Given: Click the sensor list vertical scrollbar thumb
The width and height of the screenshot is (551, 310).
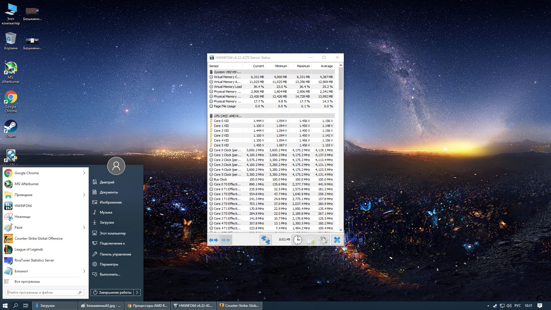Looking at the screenshot, I should tap(341, 79).
